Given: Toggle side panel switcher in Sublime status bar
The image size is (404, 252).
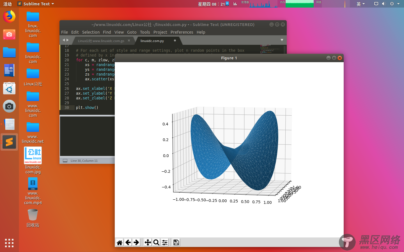Looking at the screenshot, I should click(65, 161).
